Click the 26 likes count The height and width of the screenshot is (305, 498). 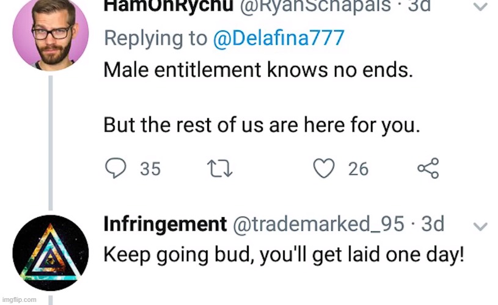click(x=359, y=169)
